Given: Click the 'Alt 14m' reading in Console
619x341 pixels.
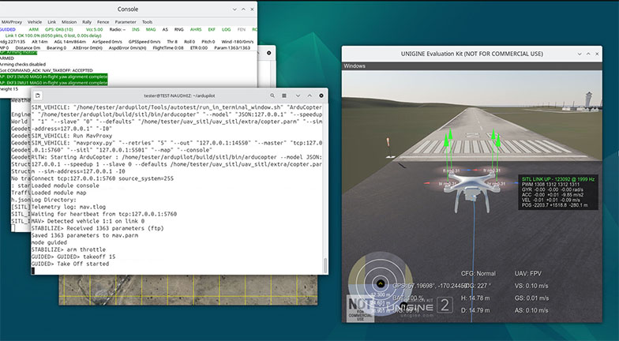Looking at the screenshot, I should 39,41.
